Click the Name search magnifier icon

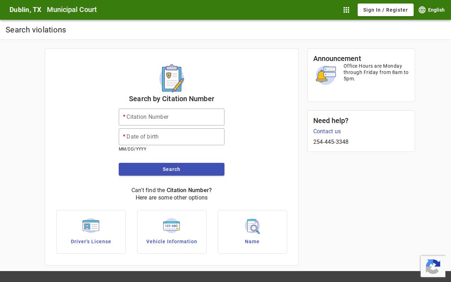coord(252,226)
